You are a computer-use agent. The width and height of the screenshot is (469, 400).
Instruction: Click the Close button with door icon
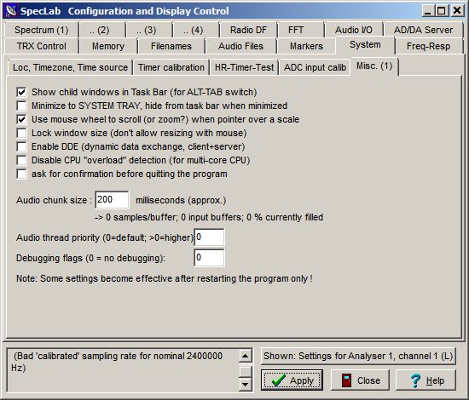(x=360, y=380)
